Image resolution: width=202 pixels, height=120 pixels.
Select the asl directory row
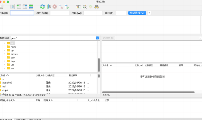(49, 87)
